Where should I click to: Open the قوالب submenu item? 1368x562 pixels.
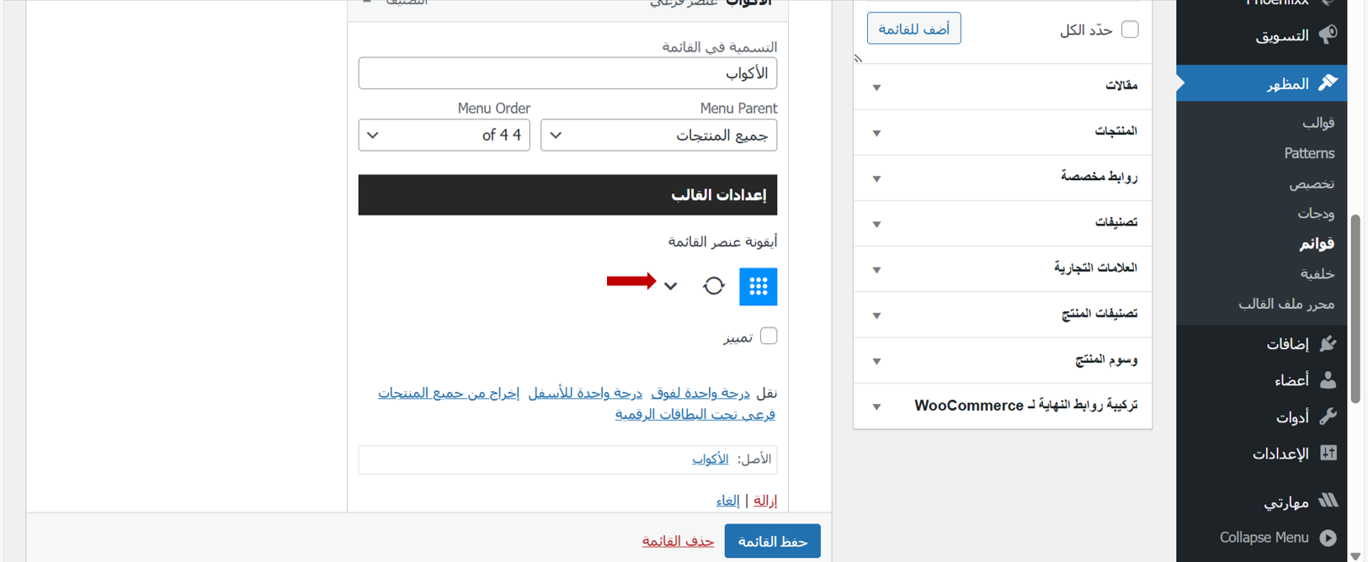click(x=1317, y=123)
